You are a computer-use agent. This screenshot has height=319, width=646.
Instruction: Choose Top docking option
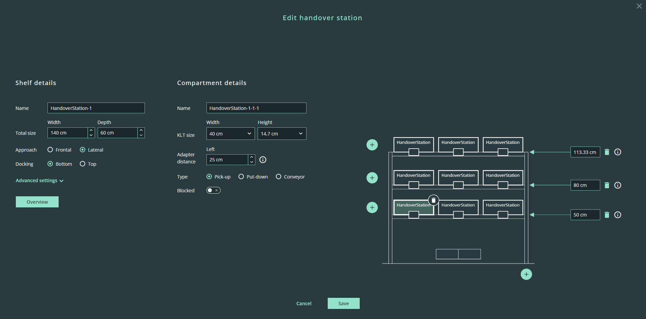[x=83, y=164]
